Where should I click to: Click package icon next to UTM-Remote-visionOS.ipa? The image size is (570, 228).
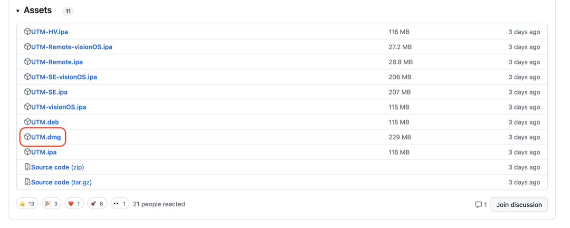[x=28, y=47]
